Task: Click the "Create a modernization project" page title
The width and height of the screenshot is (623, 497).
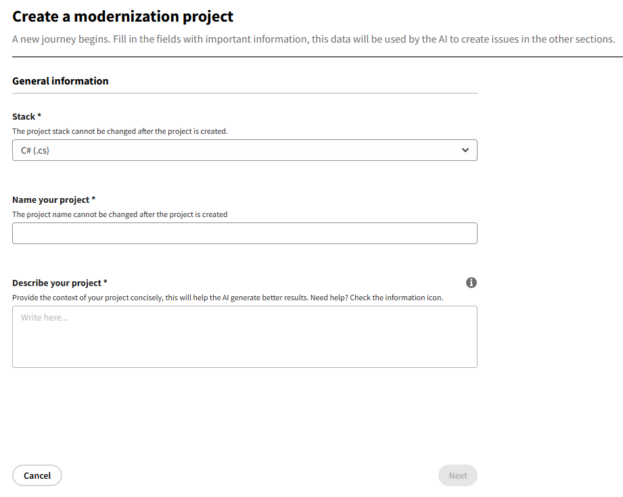Action: click(x=122, y=17)
